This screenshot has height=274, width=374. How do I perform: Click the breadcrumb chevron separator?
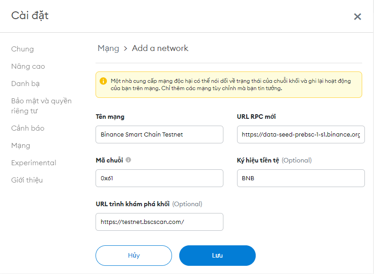126,49
